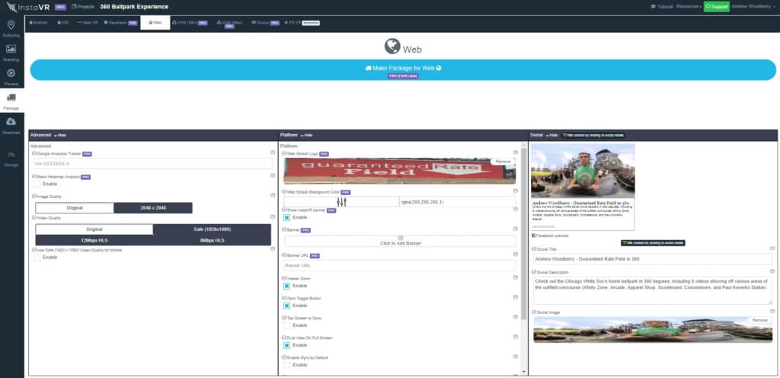Click the help icon for Social Image
The width and height of the screenshot is (780, 378).
pos(772,311)
